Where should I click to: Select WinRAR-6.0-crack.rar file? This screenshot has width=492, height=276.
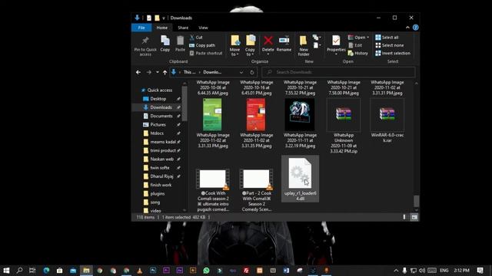click(387, 121)
